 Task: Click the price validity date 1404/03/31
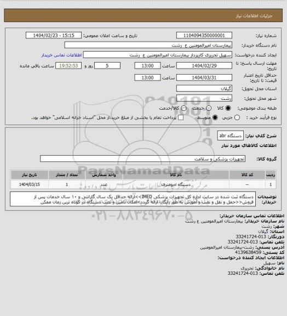(204, 77)
